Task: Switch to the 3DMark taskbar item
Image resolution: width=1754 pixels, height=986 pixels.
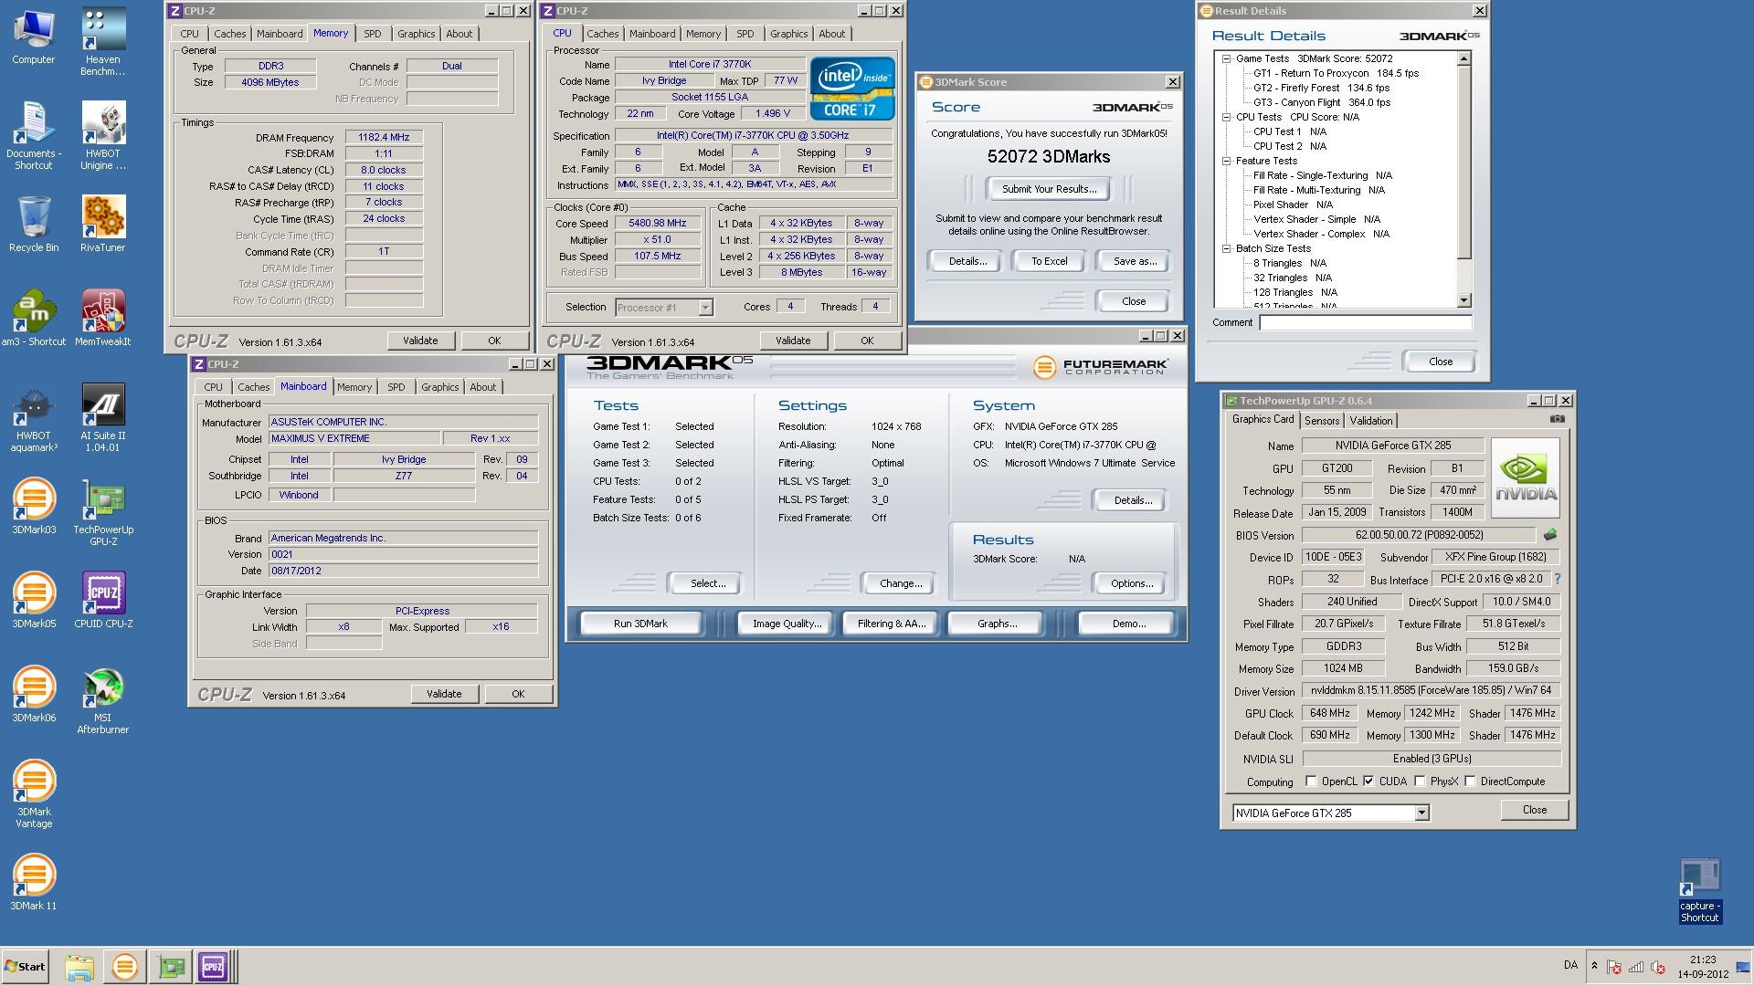Action: pyautogui.click(x=124, y=967)
